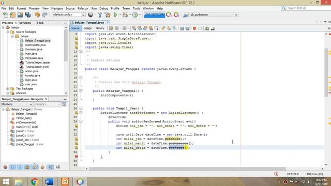Click the globe browser icon in toolbar

pos(91,14)
